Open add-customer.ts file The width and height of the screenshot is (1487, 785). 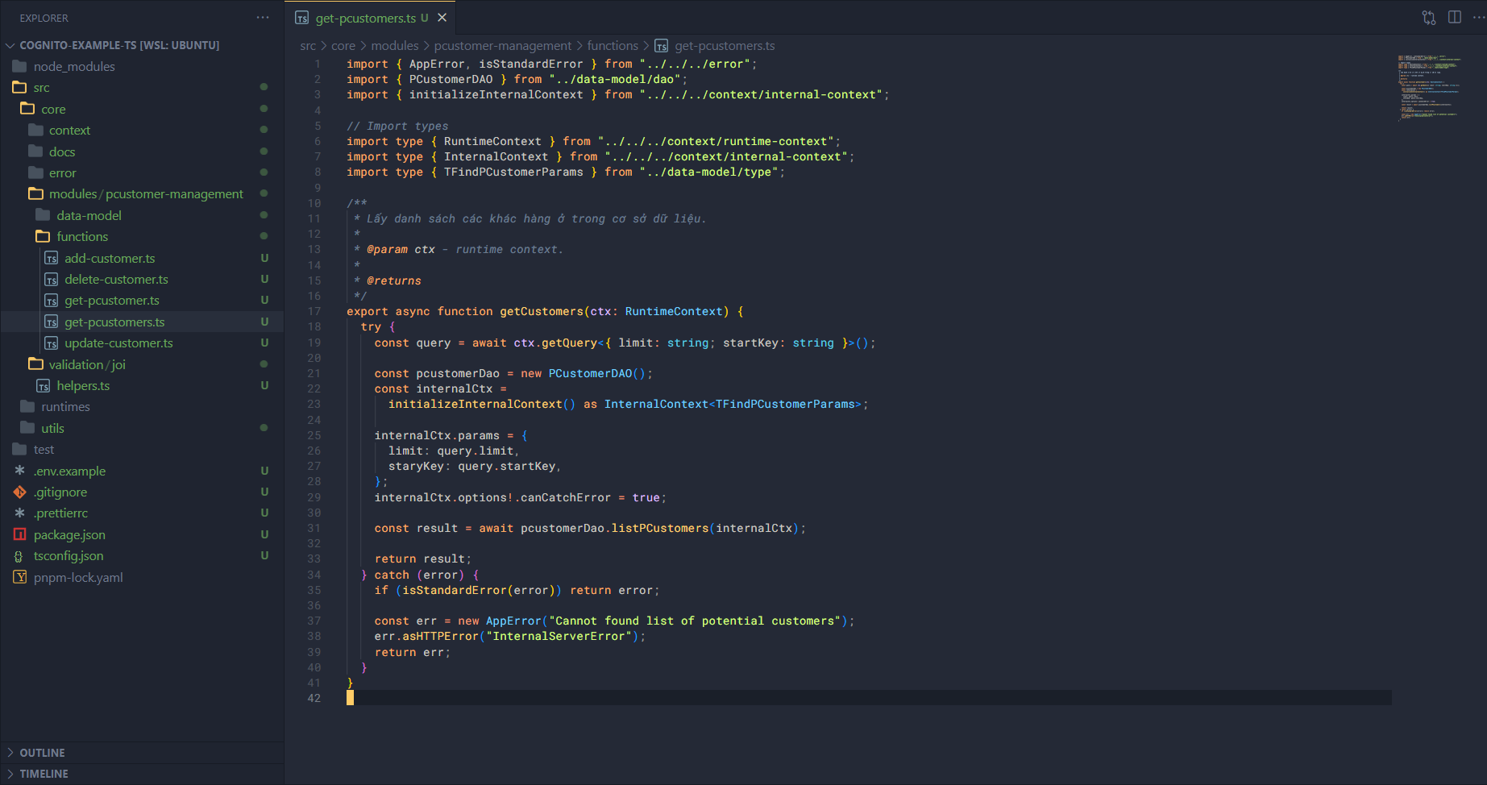(x=110, y=258)
